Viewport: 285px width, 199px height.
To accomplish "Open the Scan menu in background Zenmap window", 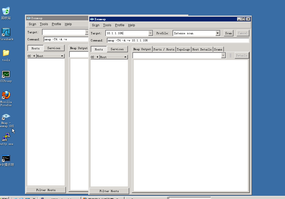I will [32, 24].
